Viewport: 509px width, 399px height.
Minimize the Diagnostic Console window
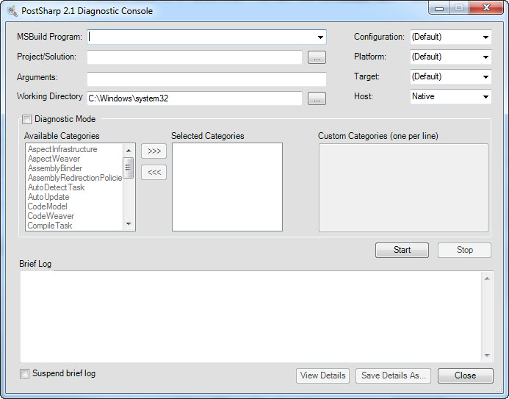(x=439, y=8)
